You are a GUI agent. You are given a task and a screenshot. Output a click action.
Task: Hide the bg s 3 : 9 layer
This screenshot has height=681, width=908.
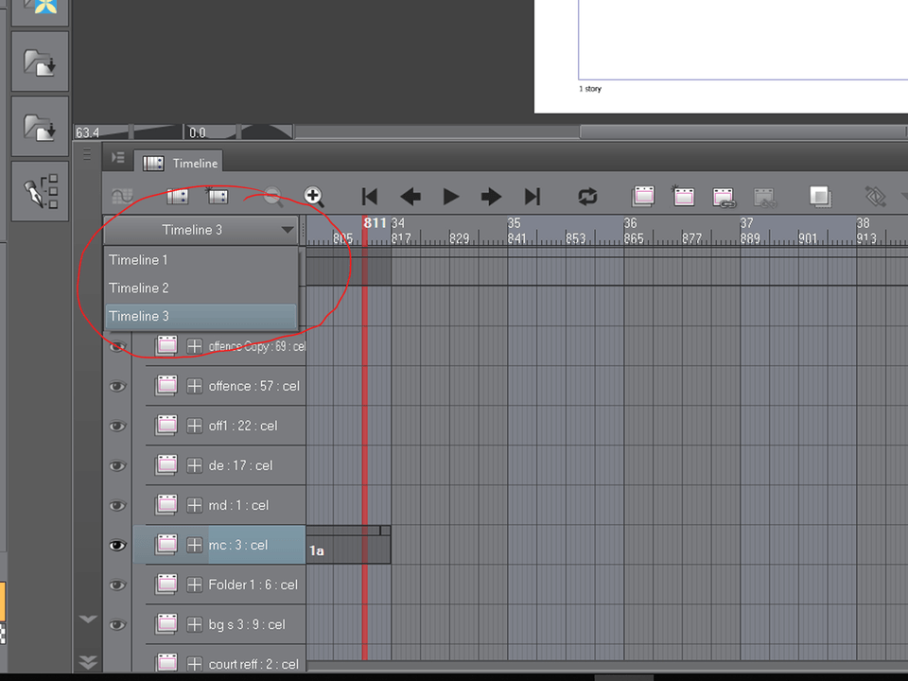(117, 624)
